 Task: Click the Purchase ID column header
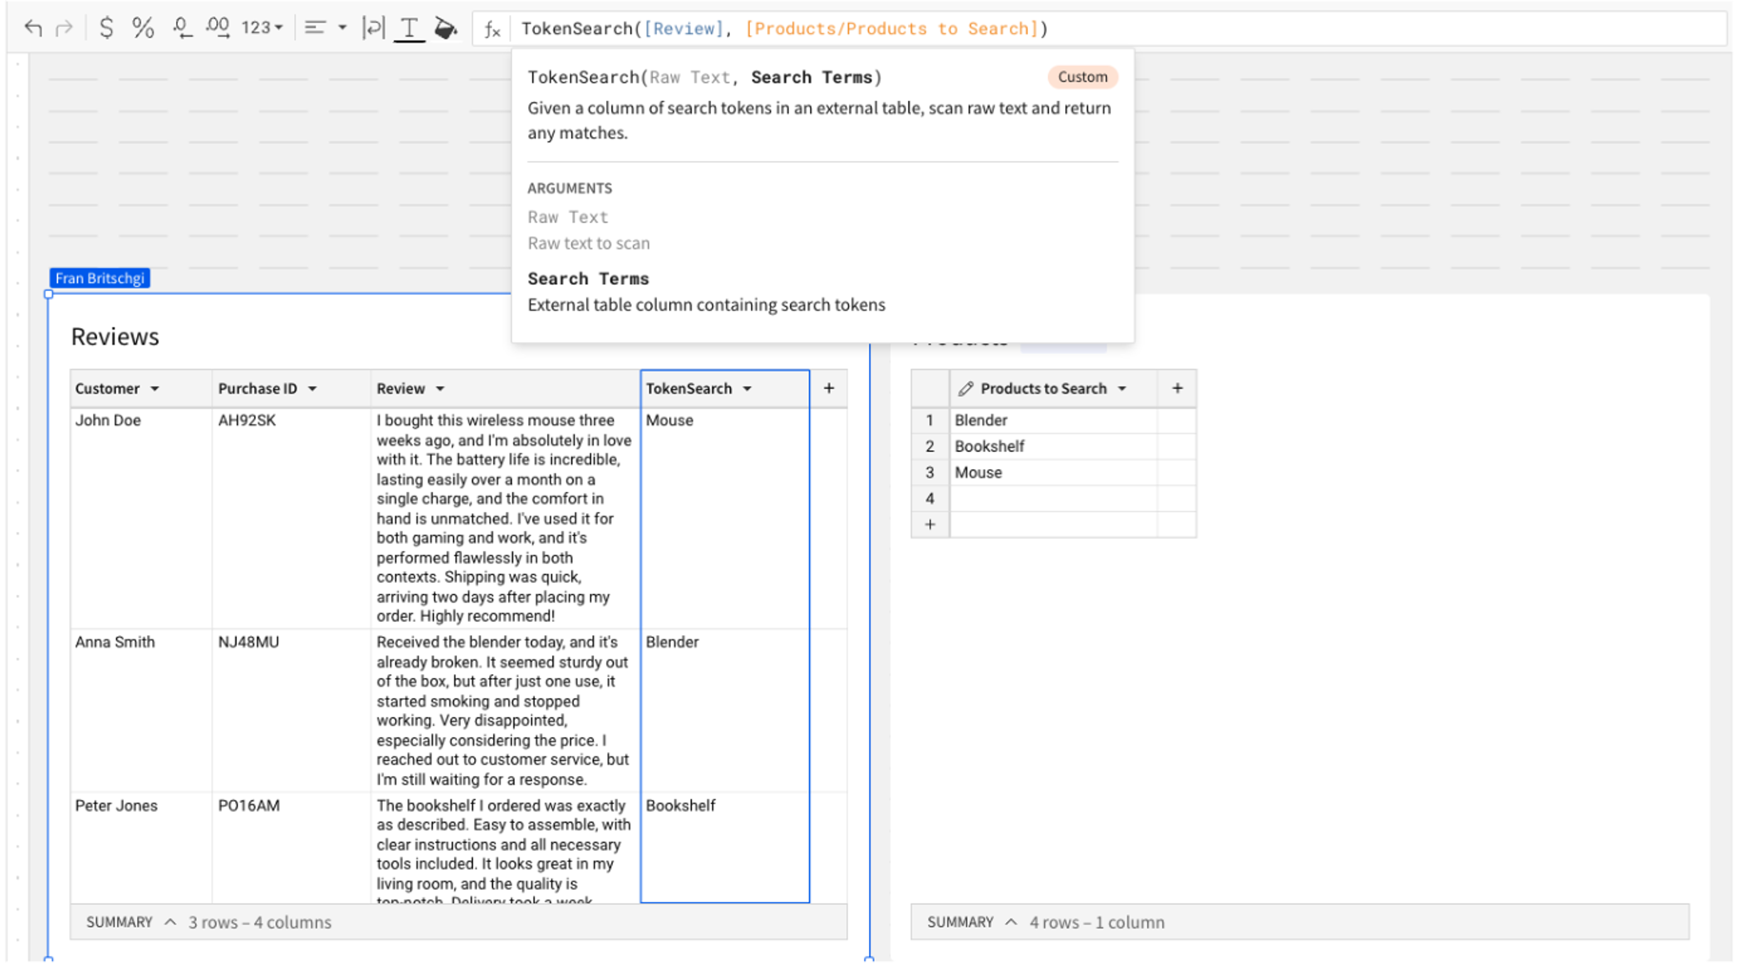point(291,389)
